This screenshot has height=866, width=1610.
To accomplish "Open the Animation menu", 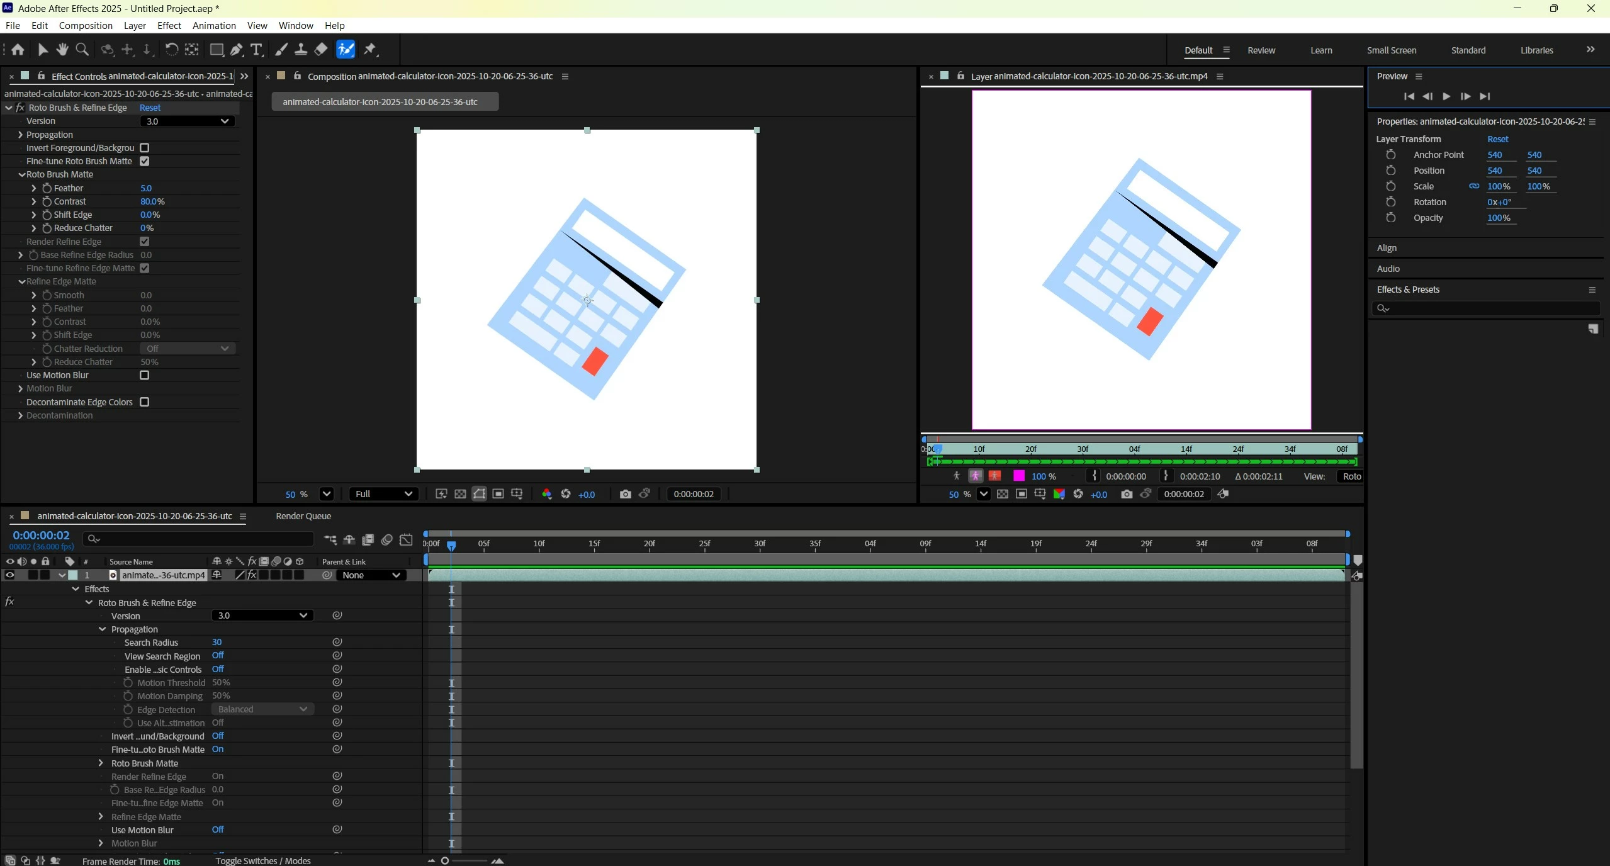I will 214,25.
